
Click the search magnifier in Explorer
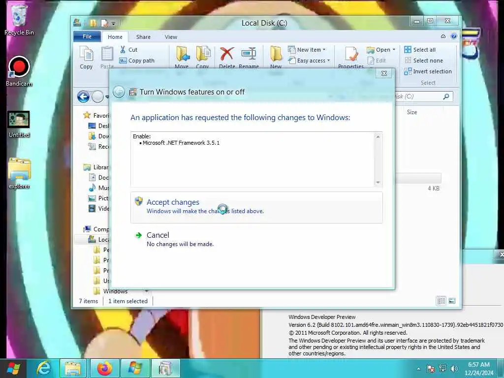446,96
